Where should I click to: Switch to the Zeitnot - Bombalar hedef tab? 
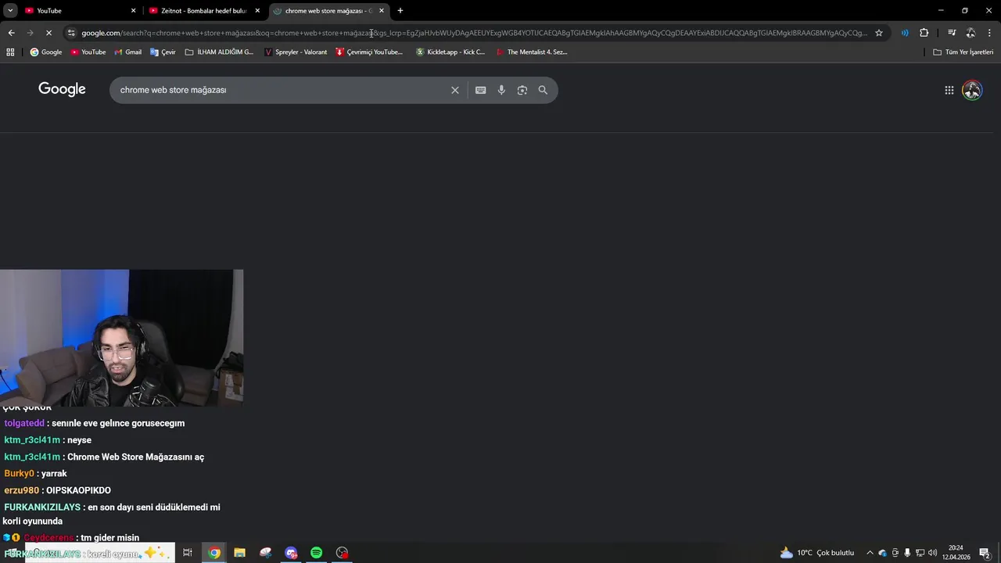click(203, 11)
